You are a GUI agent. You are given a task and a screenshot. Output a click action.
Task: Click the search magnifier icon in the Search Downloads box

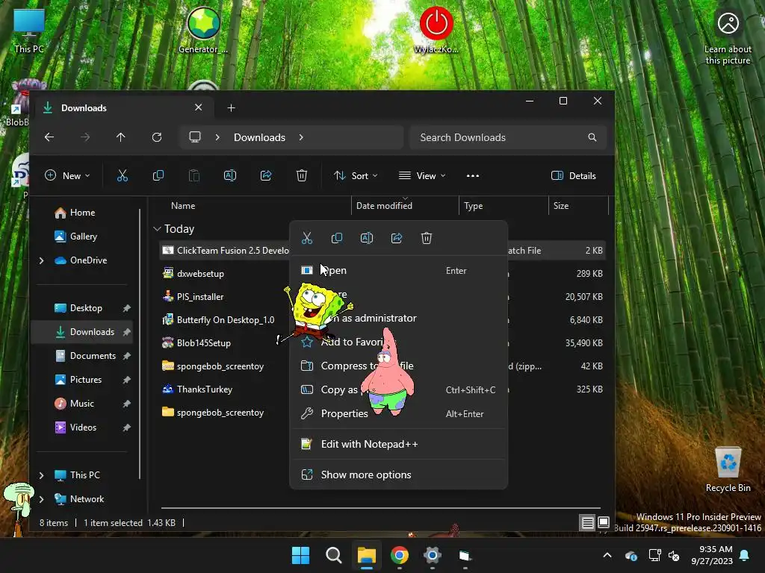point(592,137)
